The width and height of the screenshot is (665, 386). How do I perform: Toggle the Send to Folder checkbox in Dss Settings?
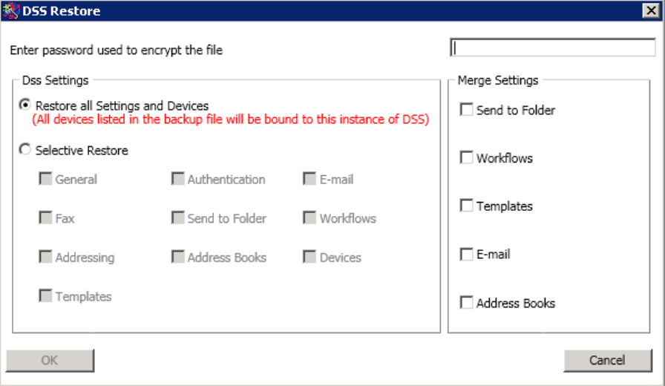coord(177,218)
